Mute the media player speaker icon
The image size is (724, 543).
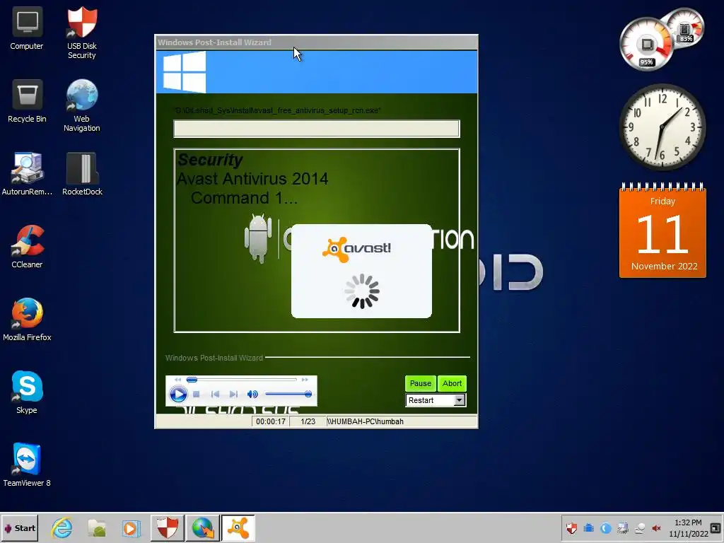click(x=252, y=395)
